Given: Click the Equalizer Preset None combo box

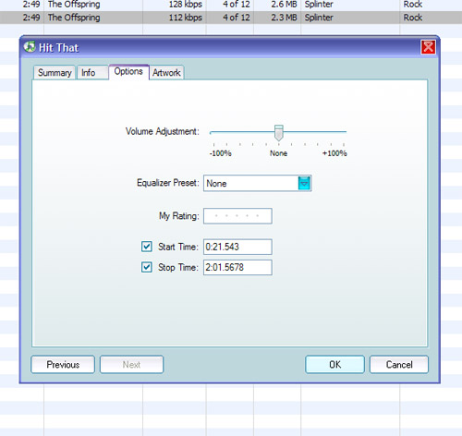Looking at the screenshot, I should coord(258,183).
